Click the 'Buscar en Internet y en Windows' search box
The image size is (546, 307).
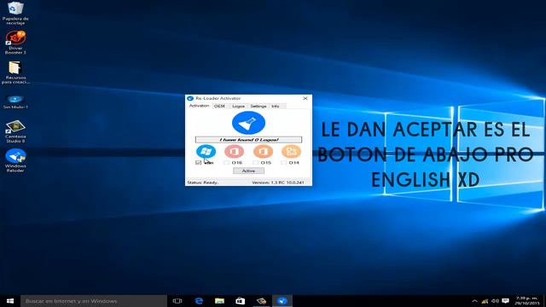pos(93,301)
